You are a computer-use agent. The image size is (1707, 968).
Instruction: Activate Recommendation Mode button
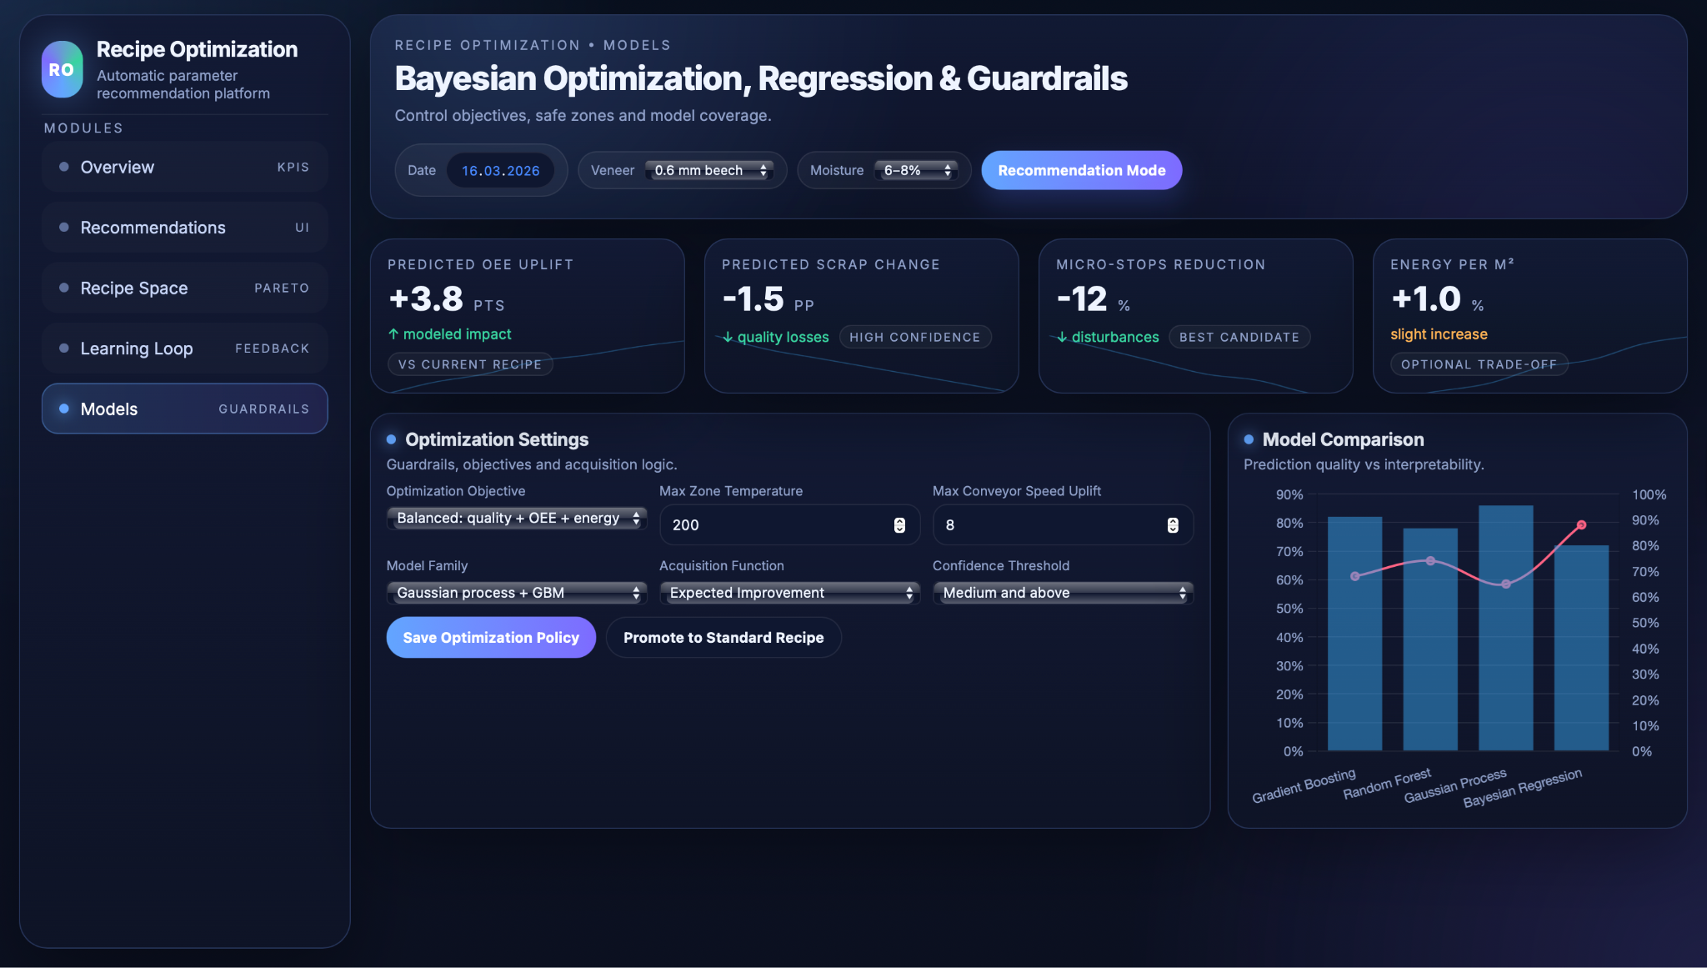pos(1081,170)
